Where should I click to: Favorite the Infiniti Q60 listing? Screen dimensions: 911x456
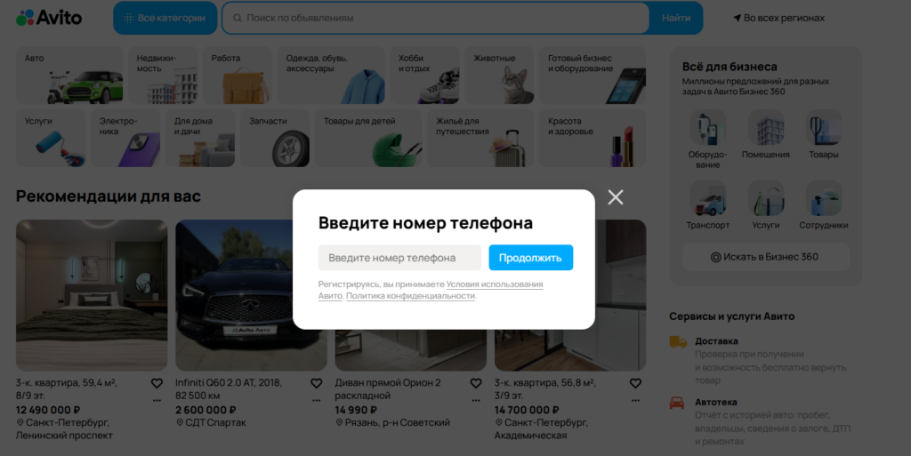pyautogui.click(x=316, y=383)
